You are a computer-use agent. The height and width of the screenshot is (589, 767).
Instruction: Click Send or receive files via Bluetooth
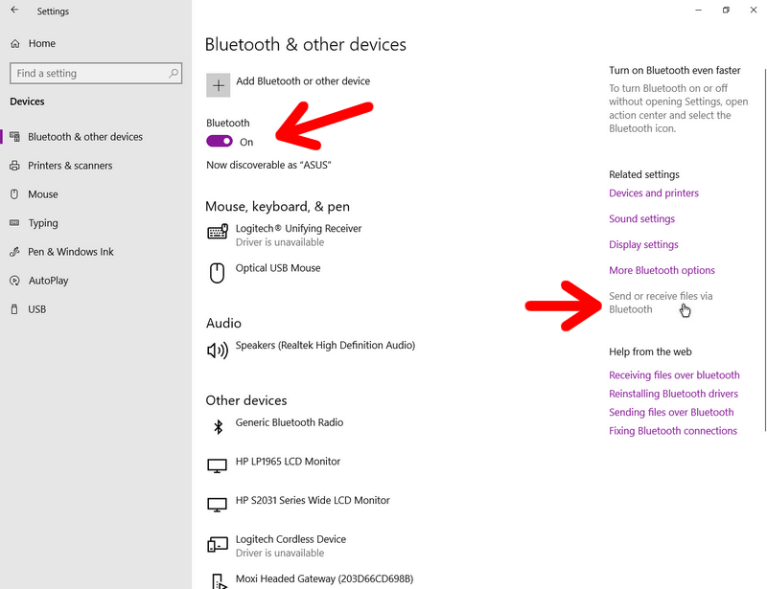click(x=661, y=303)
